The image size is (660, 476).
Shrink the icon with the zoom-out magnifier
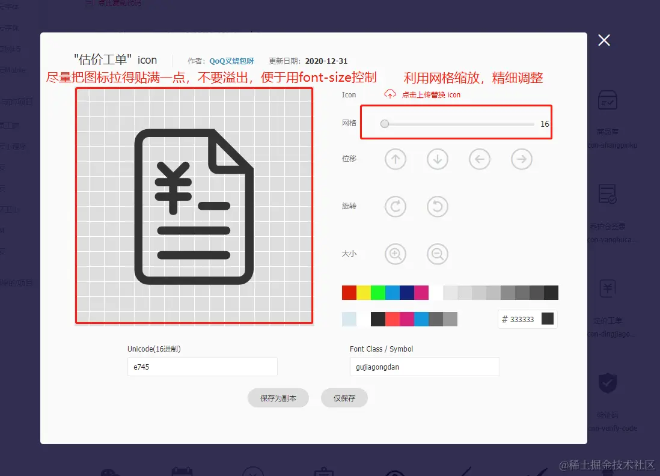click(x=438, y=254)
